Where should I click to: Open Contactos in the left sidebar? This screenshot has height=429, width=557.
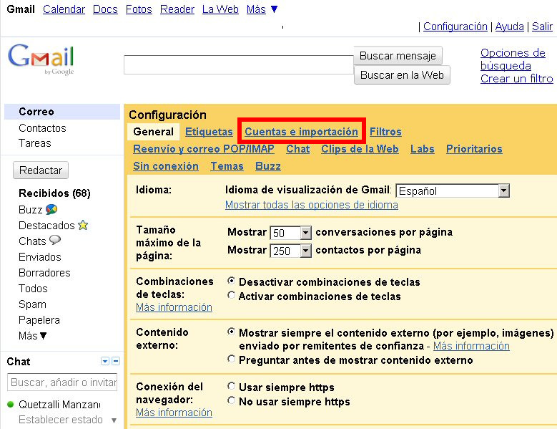(42, 128)
